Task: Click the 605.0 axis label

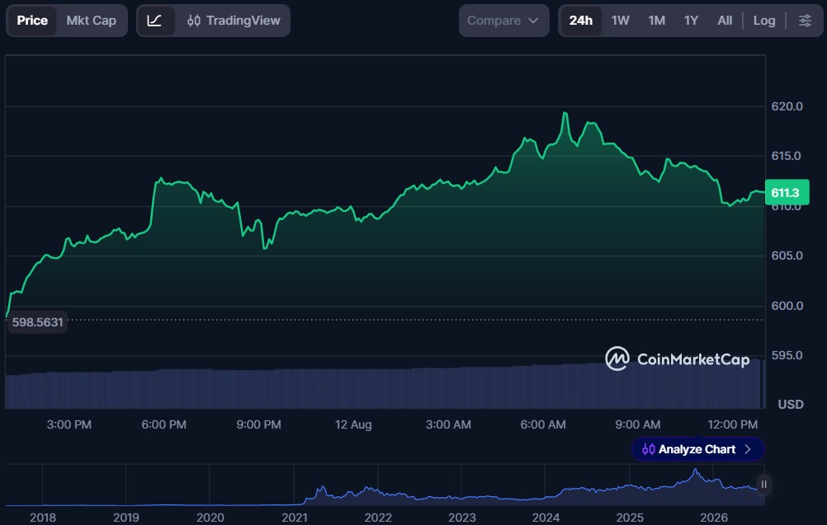Action: coord(787,255)
